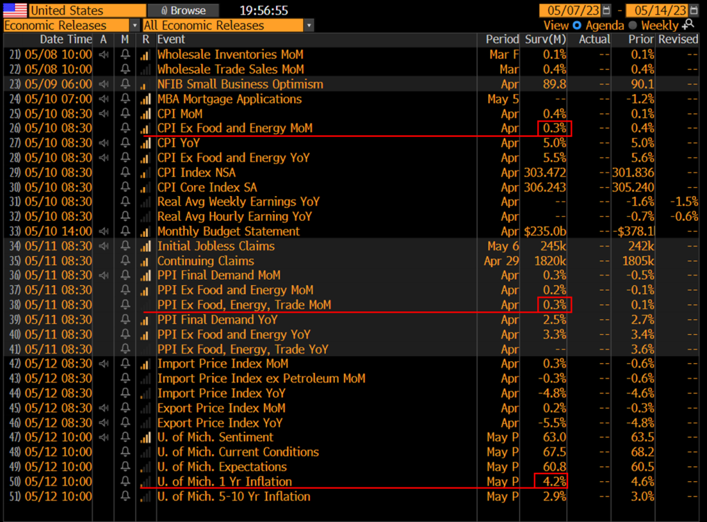
Task: Click the 89.8 survey value for NFIB Optimism
Action: (554, 84)
